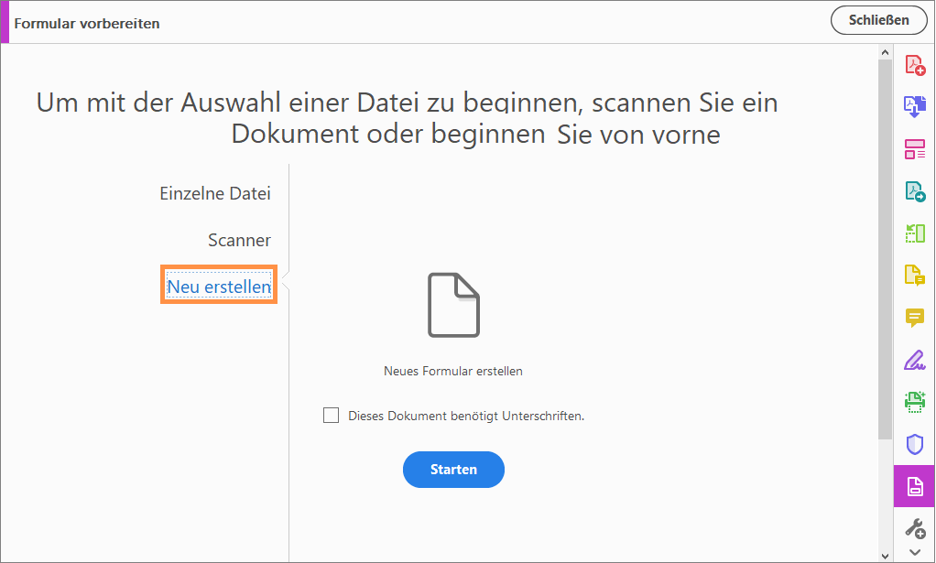Expand the sidebar with the bottom chevron
936x563 pixels.
914,551
